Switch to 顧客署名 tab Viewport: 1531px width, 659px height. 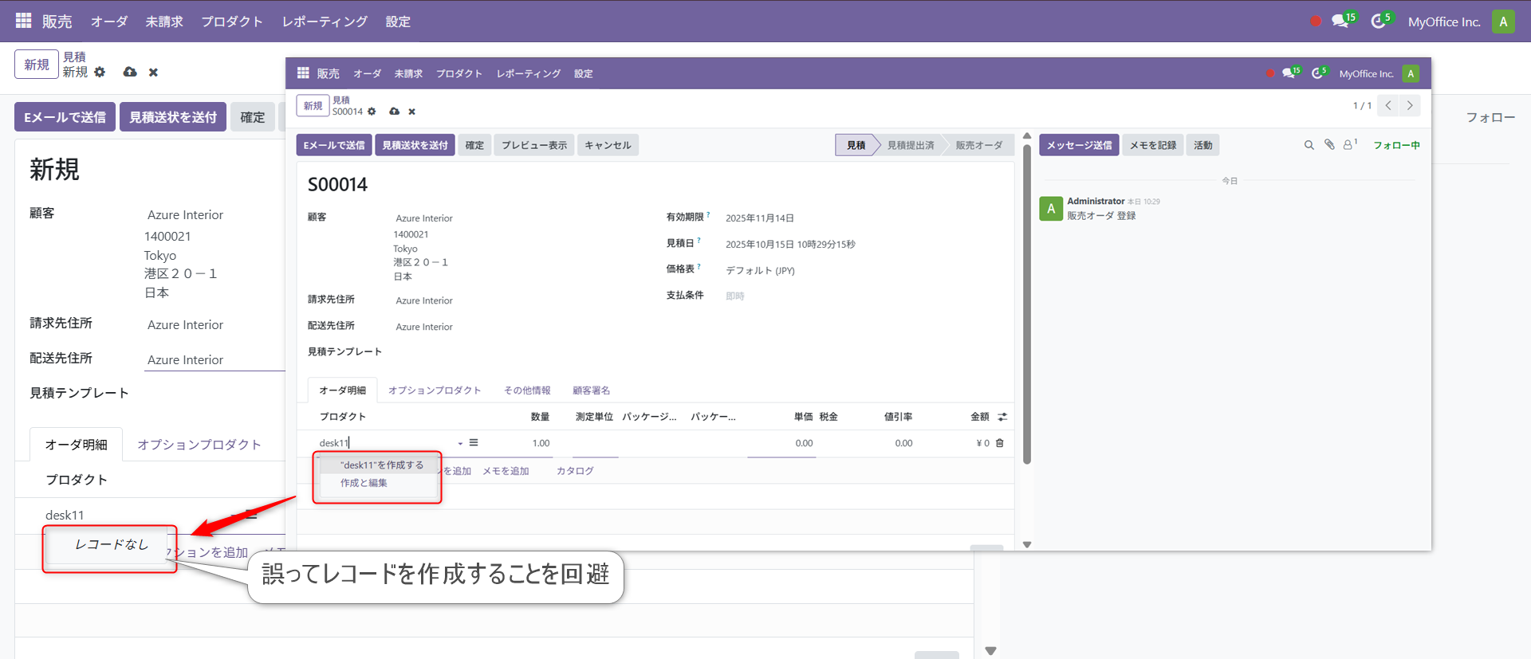(x=591, y=390)
